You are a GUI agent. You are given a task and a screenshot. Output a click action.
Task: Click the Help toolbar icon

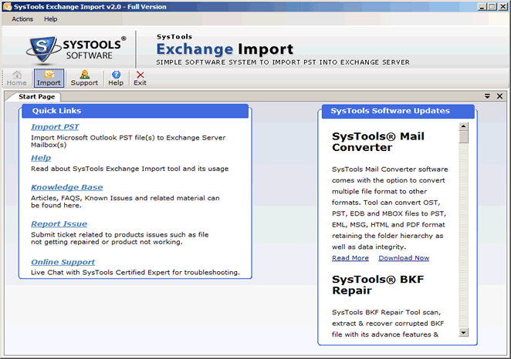pos(116,79)
